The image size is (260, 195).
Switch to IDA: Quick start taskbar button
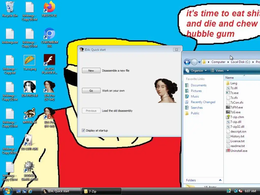tap(61, 191)
